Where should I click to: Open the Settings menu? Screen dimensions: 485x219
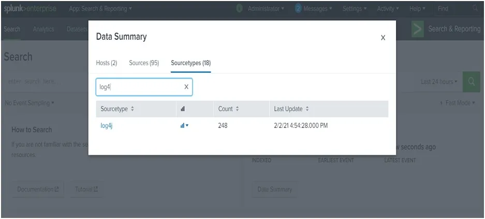pyautogui.click(x=355, y=9)
